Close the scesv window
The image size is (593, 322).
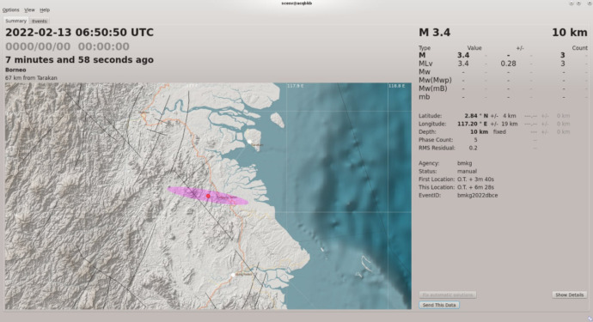click(x=590, y=3)
